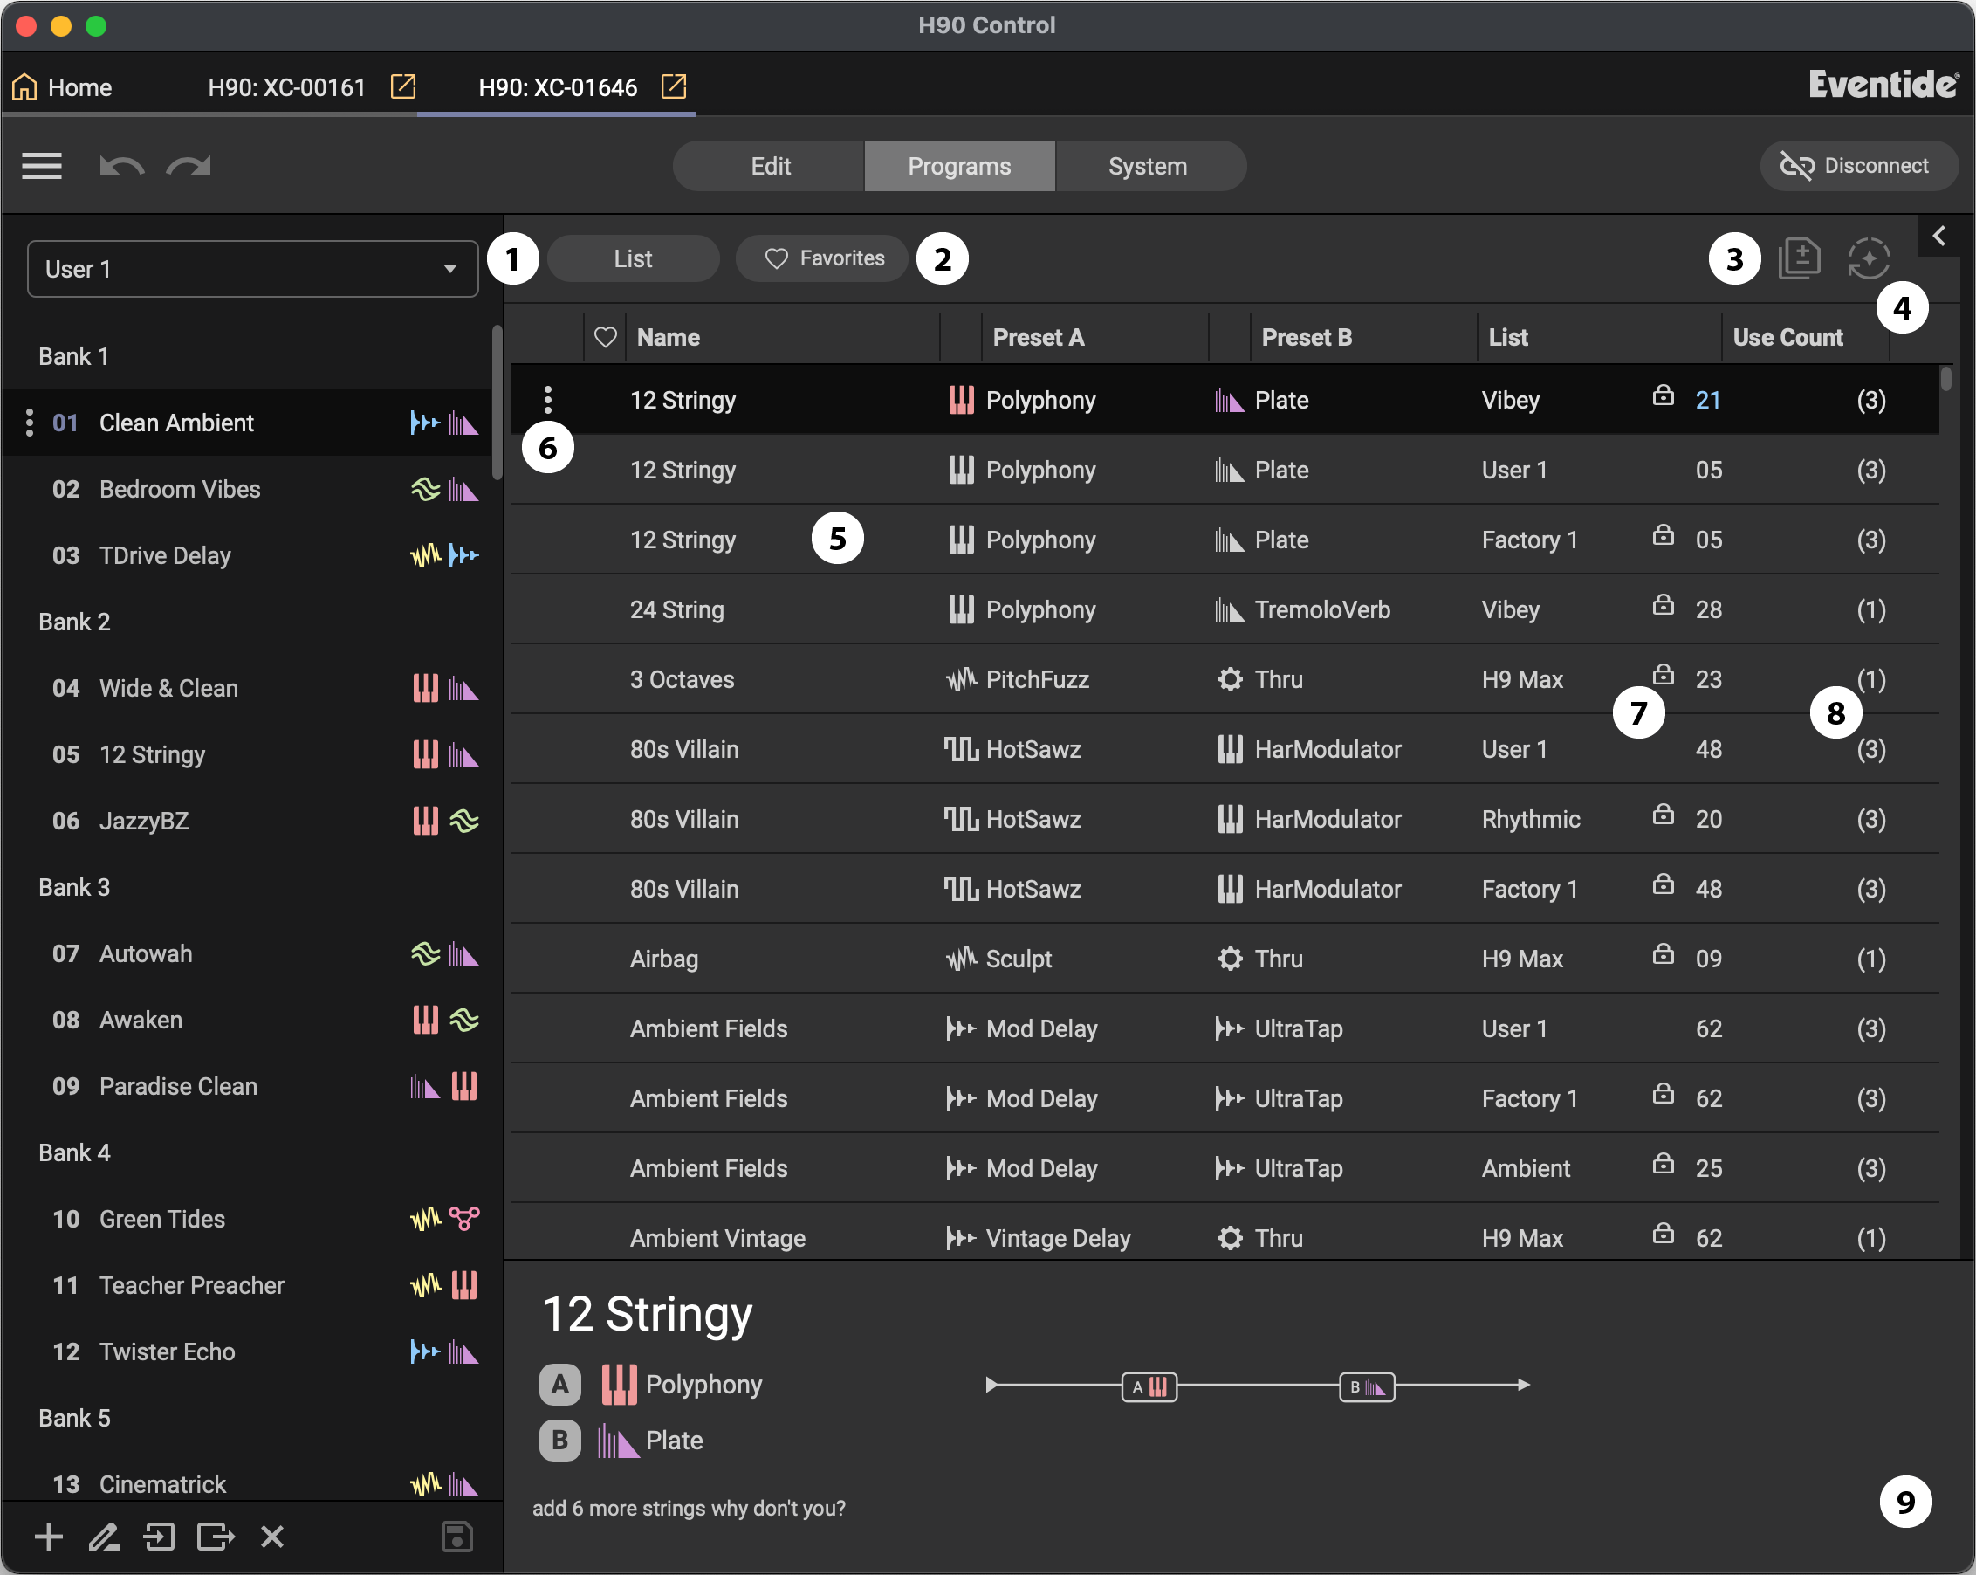Click the program description text field
Viewport: 1976px width, 1575px height.
click(690, 1508)
